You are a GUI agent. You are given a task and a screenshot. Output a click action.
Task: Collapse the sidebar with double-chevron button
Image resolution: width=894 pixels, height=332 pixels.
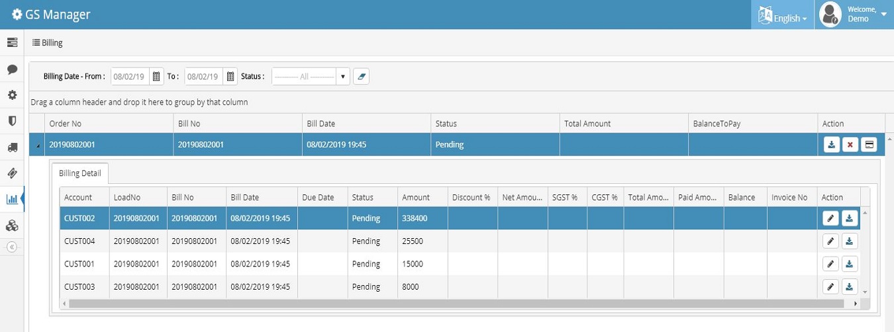[x=12, y=247]
